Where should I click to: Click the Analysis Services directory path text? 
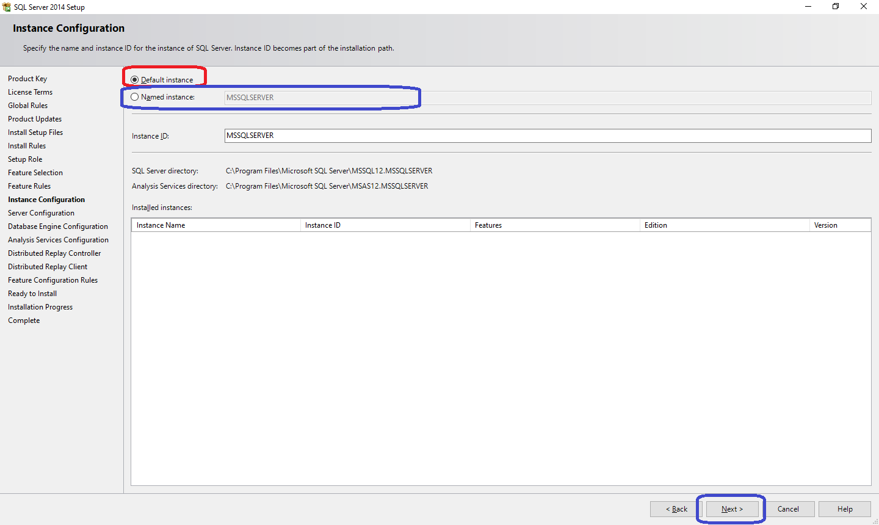[327, 186]
